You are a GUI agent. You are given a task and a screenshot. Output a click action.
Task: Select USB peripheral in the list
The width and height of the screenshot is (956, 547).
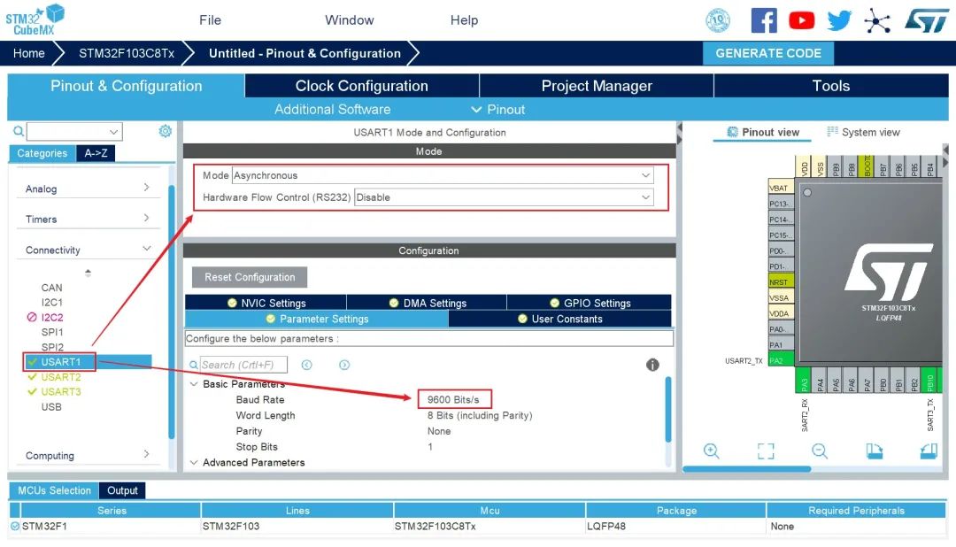click(x=51, y=407)
